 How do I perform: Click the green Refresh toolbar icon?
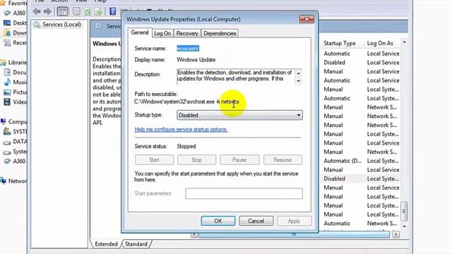point(88,11)
